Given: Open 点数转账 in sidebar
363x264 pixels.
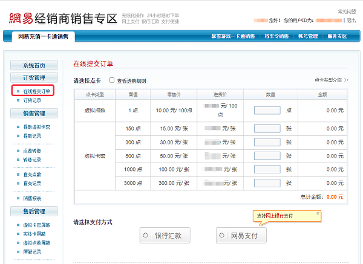Looking at the screenshot, I should click(32, 150).
